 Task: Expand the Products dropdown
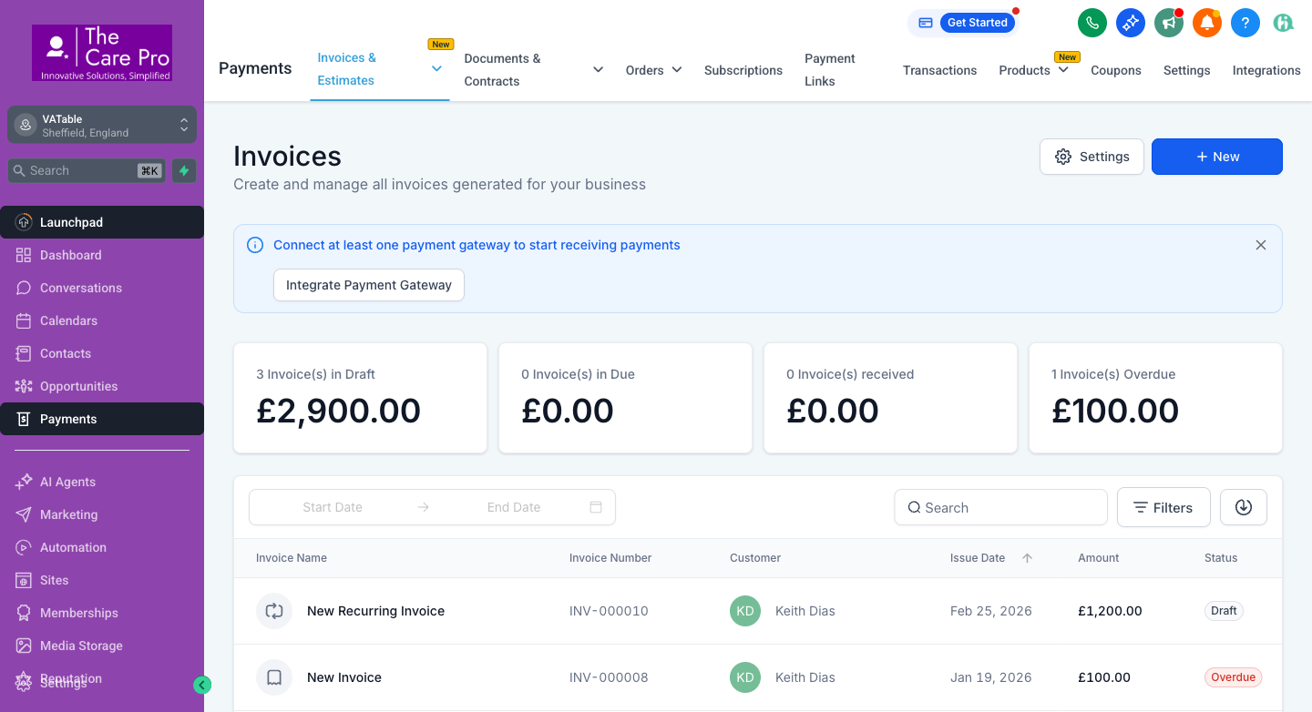pyautogui.click(x=1034, y=69)
